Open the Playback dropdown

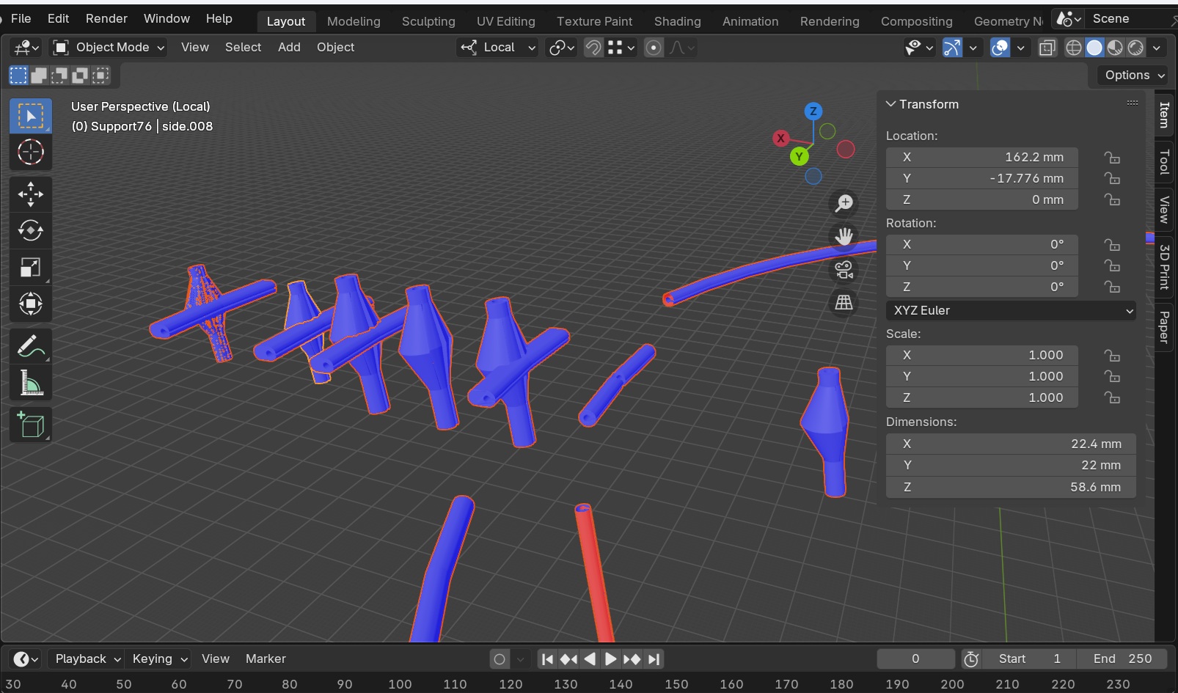[x=86, y=659]
